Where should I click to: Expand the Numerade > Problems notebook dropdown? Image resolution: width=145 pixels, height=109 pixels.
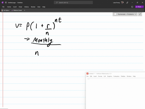pyautogui.click(x=136, y=14)
